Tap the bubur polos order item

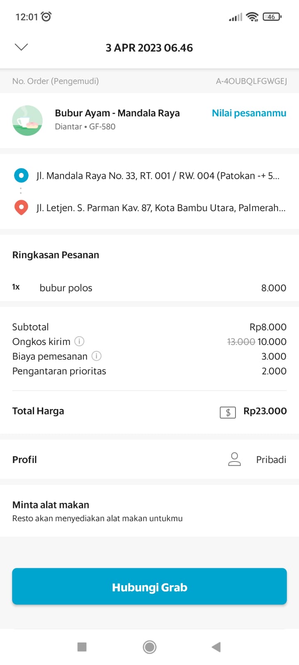click(x=66, y=288)
